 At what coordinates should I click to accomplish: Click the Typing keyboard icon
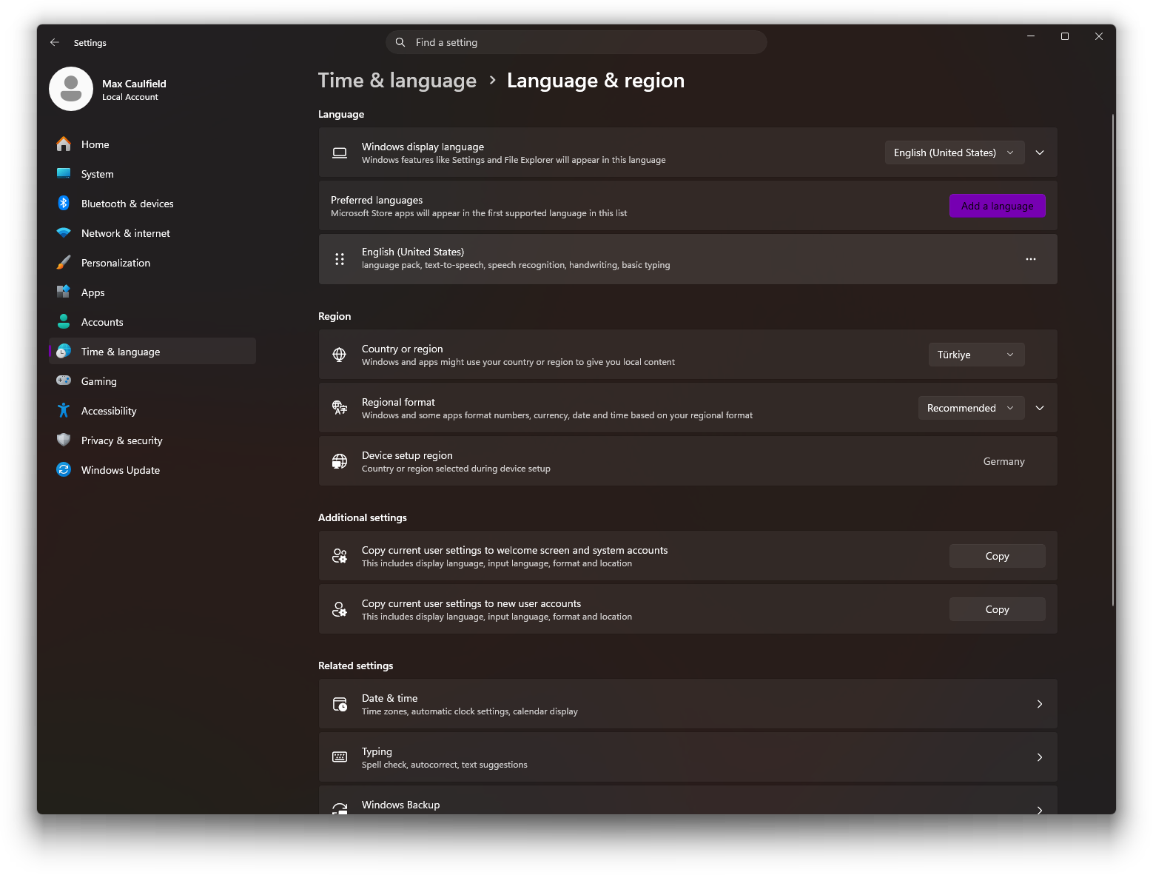[x=340, y=757]
